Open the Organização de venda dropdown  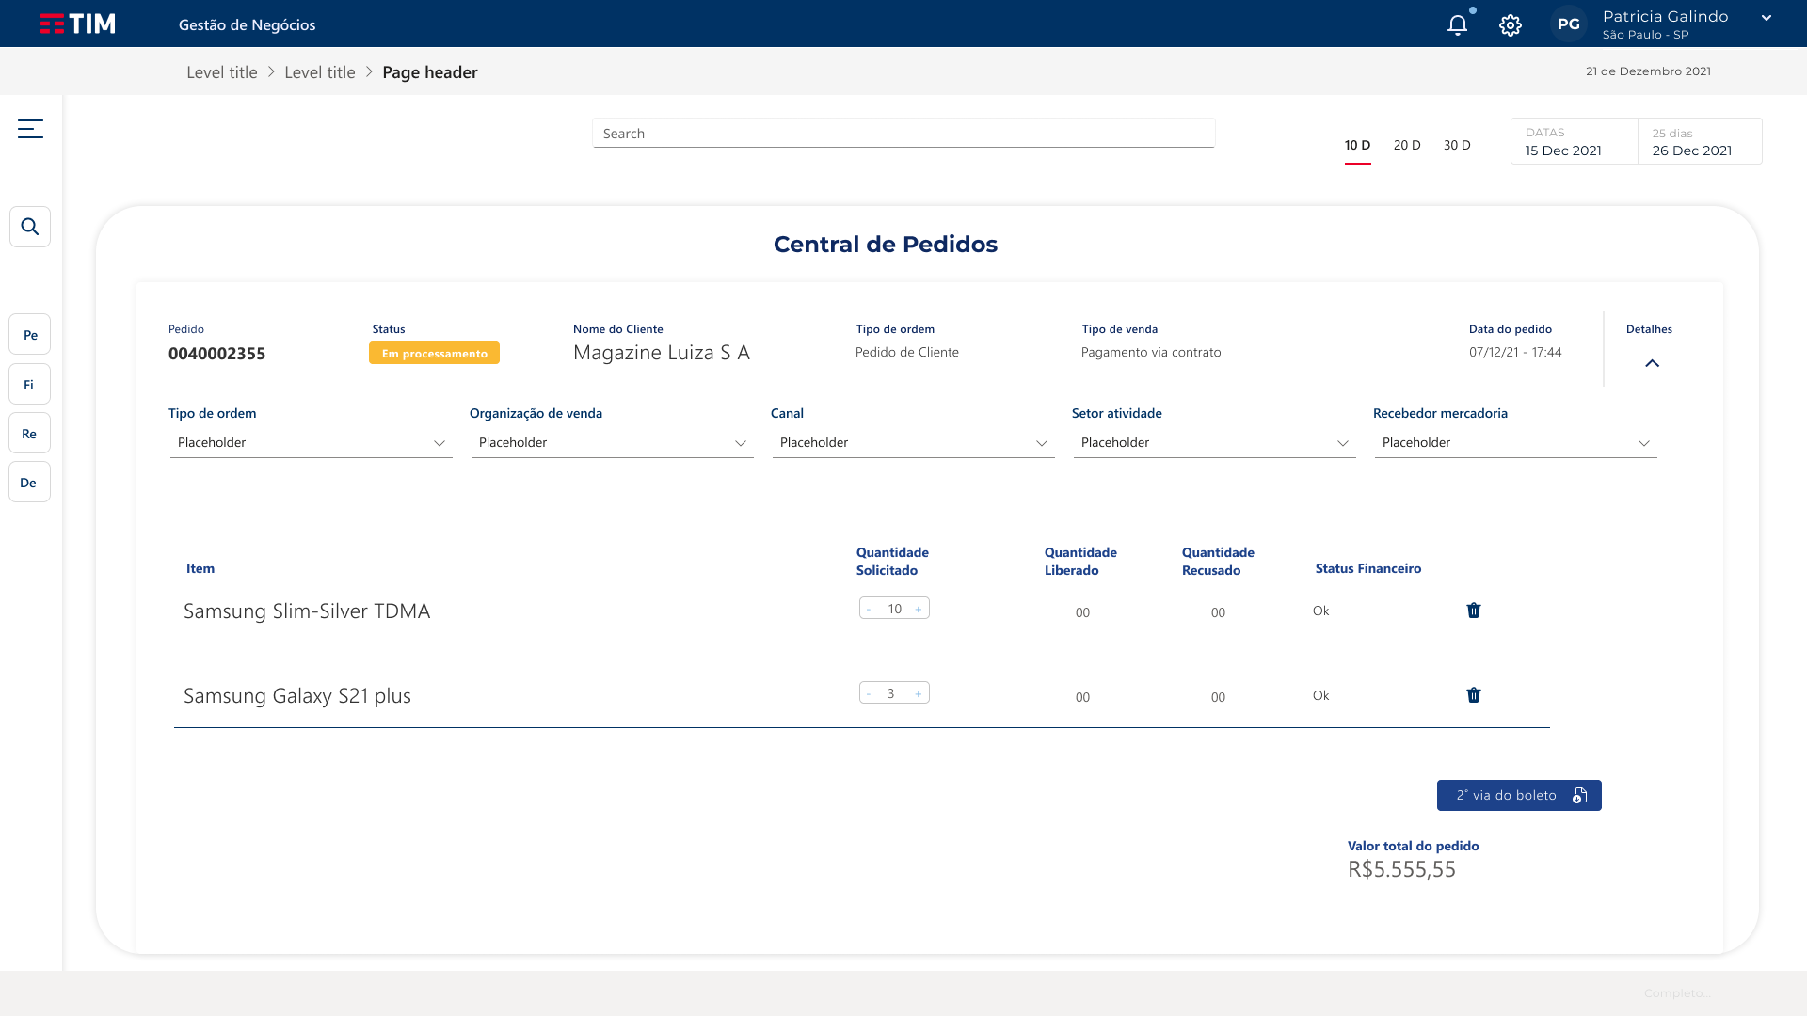coord(613,443)
